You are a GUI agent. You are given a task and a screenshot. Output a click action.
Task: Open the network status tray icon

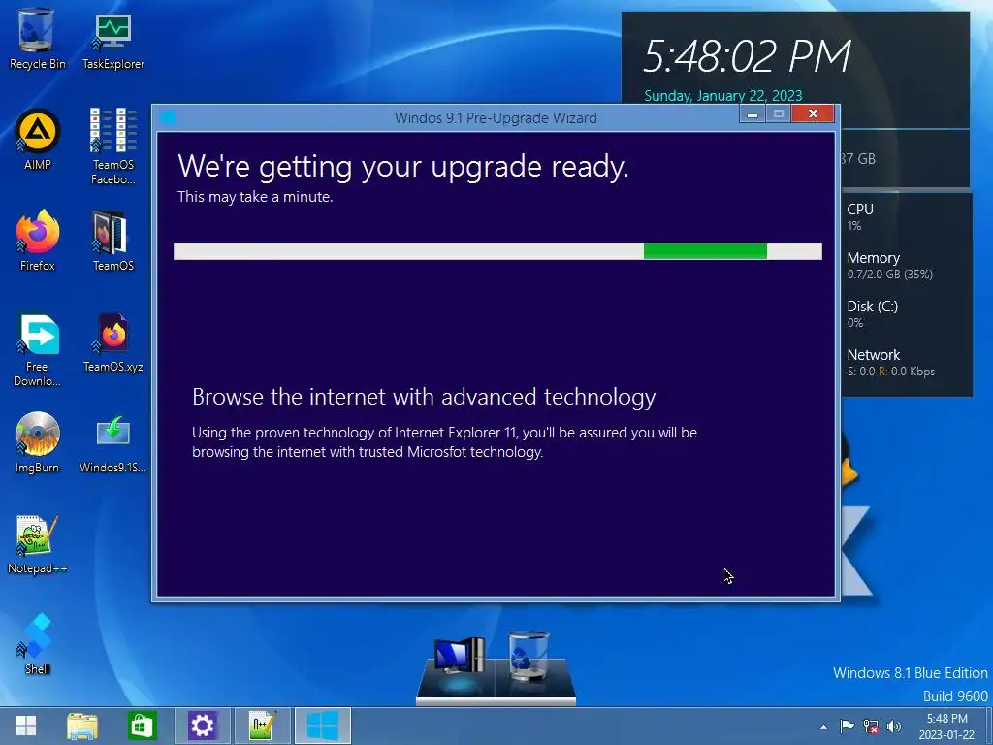[x=871, y=726]
